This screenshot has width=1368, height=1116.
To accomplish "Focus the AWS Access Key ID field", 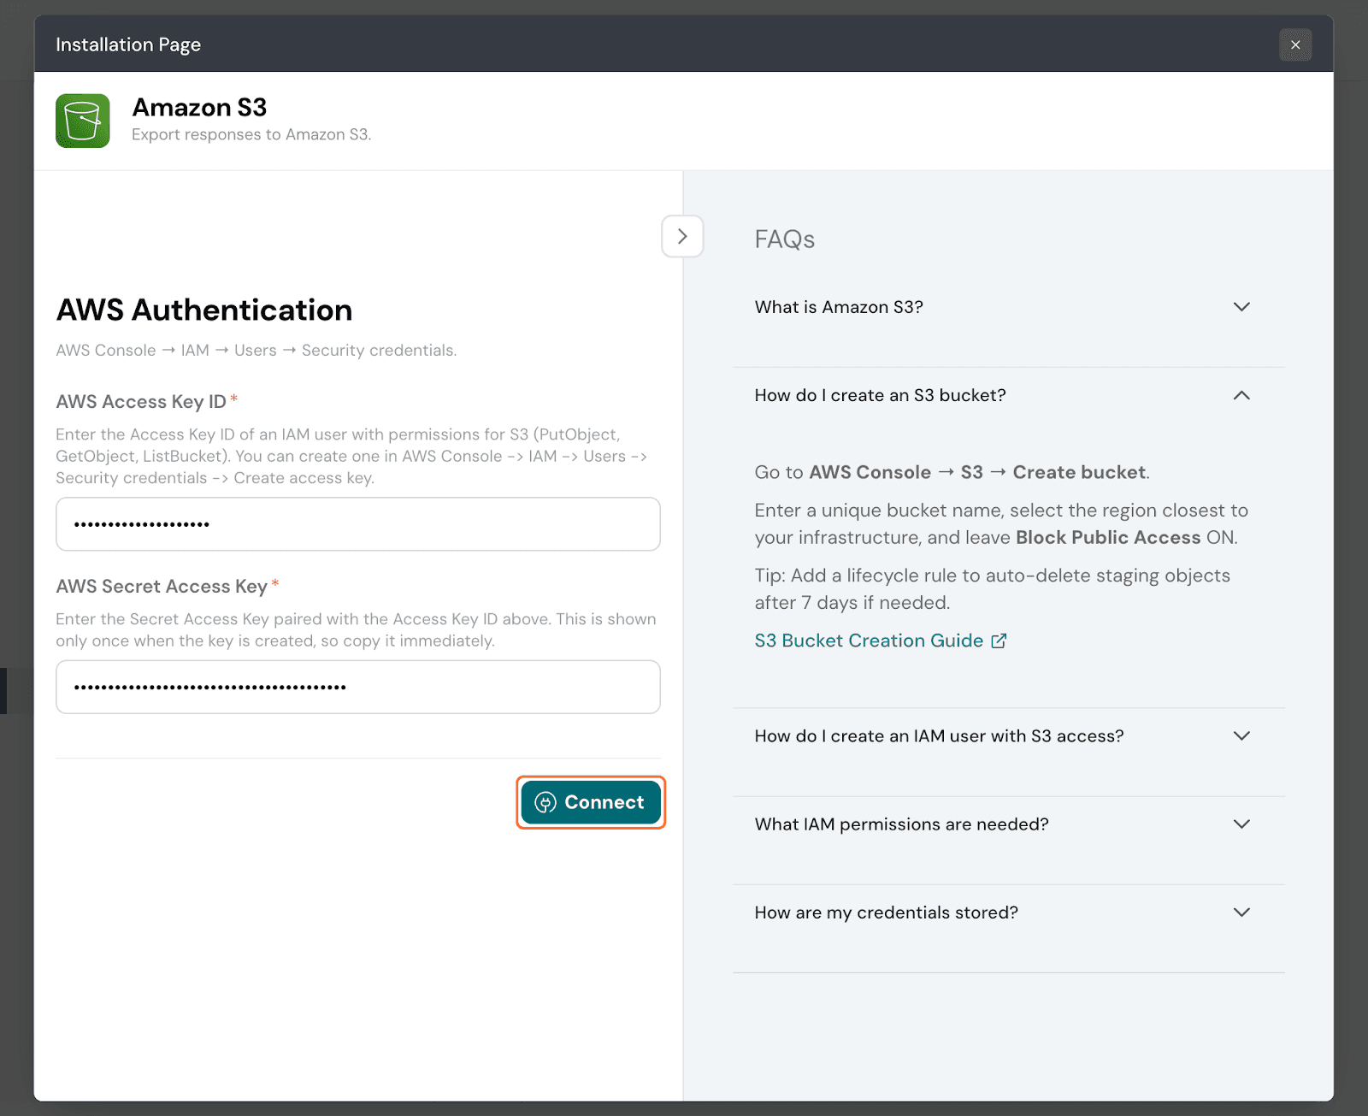I will click(x=357, y=524).
